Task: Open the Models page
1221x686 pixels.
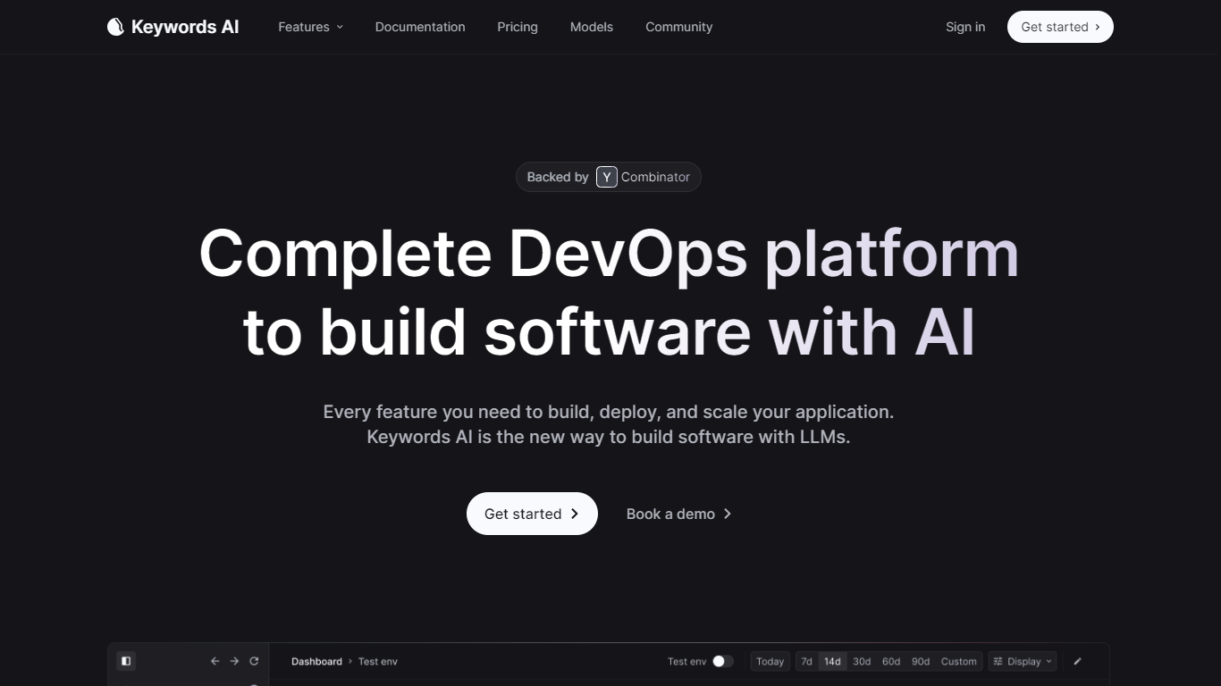Action: 592,27
